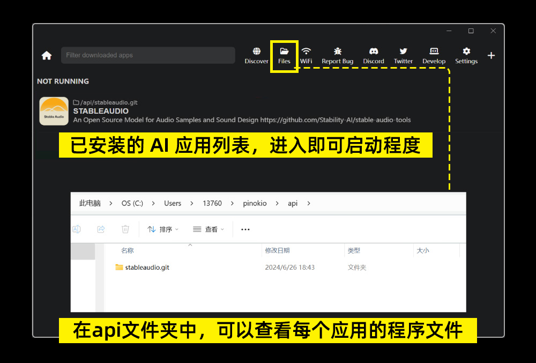The height and width of the screenshot is (363, 536).
Task: Open the 排序 sort dropdown
Action: point(162,229)
